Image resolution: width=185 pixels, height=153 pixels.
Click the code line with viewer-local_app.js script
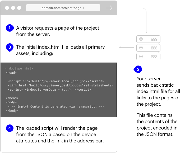(x=56, y=81)
